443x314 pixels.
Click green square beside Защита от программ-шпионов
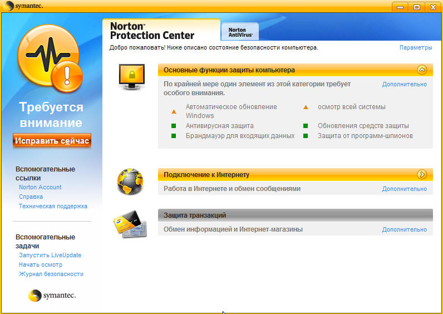pos(306,136)
